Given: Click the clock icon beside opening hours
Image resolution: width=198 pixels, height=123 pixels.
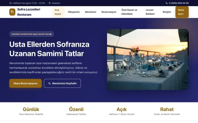Looking at the screenshot, I should coord(11,3).
